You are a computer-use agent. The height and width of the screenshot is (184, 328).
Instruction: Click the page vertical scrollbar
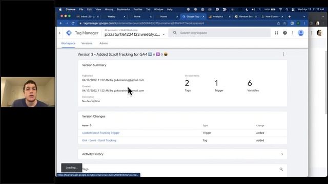pyautogui.click(x=326, y=82)
